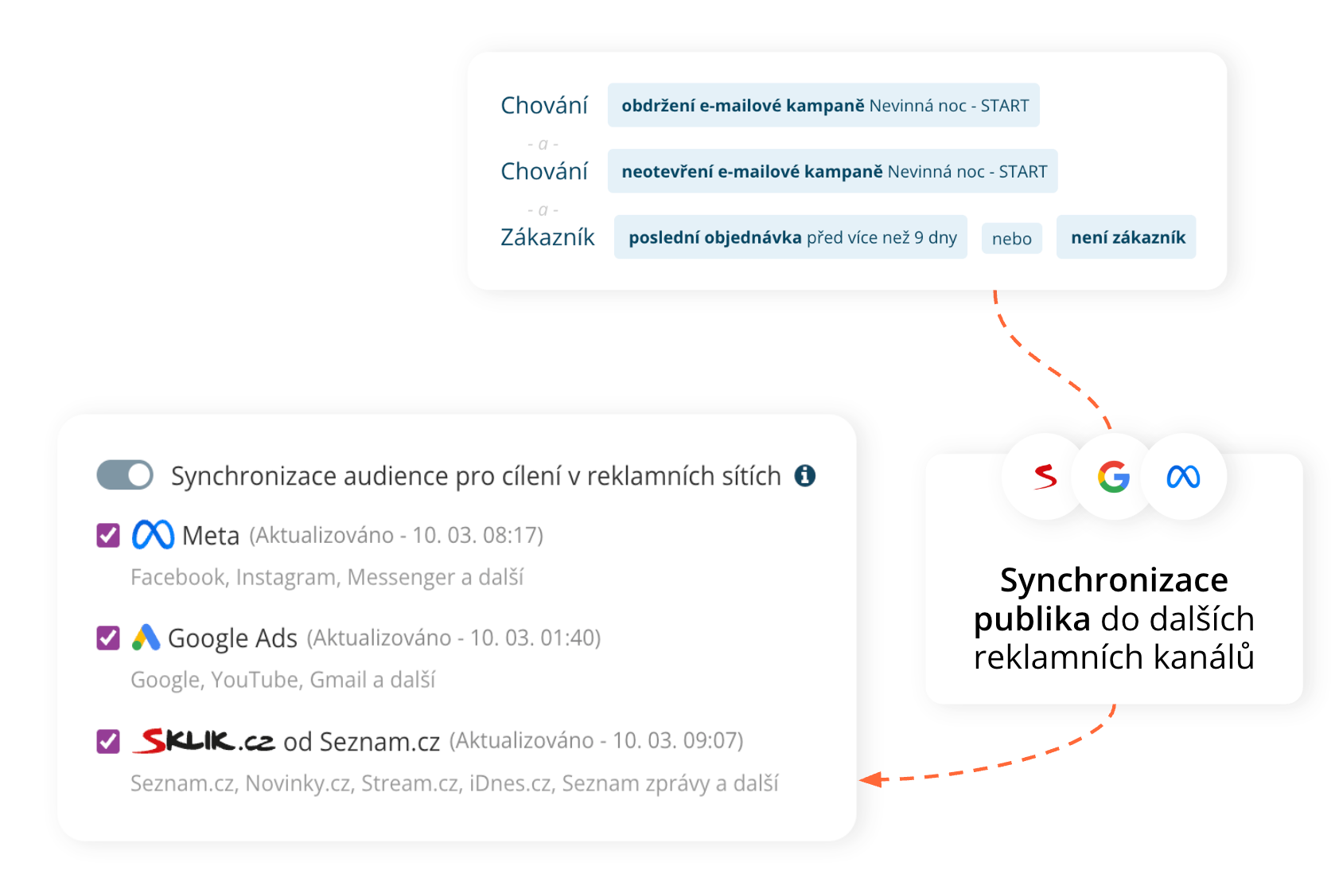The height and width of the screenshot is (882, 1335).
Task: Toggle the audience synchronization switch
Action: tap(125, 475)
